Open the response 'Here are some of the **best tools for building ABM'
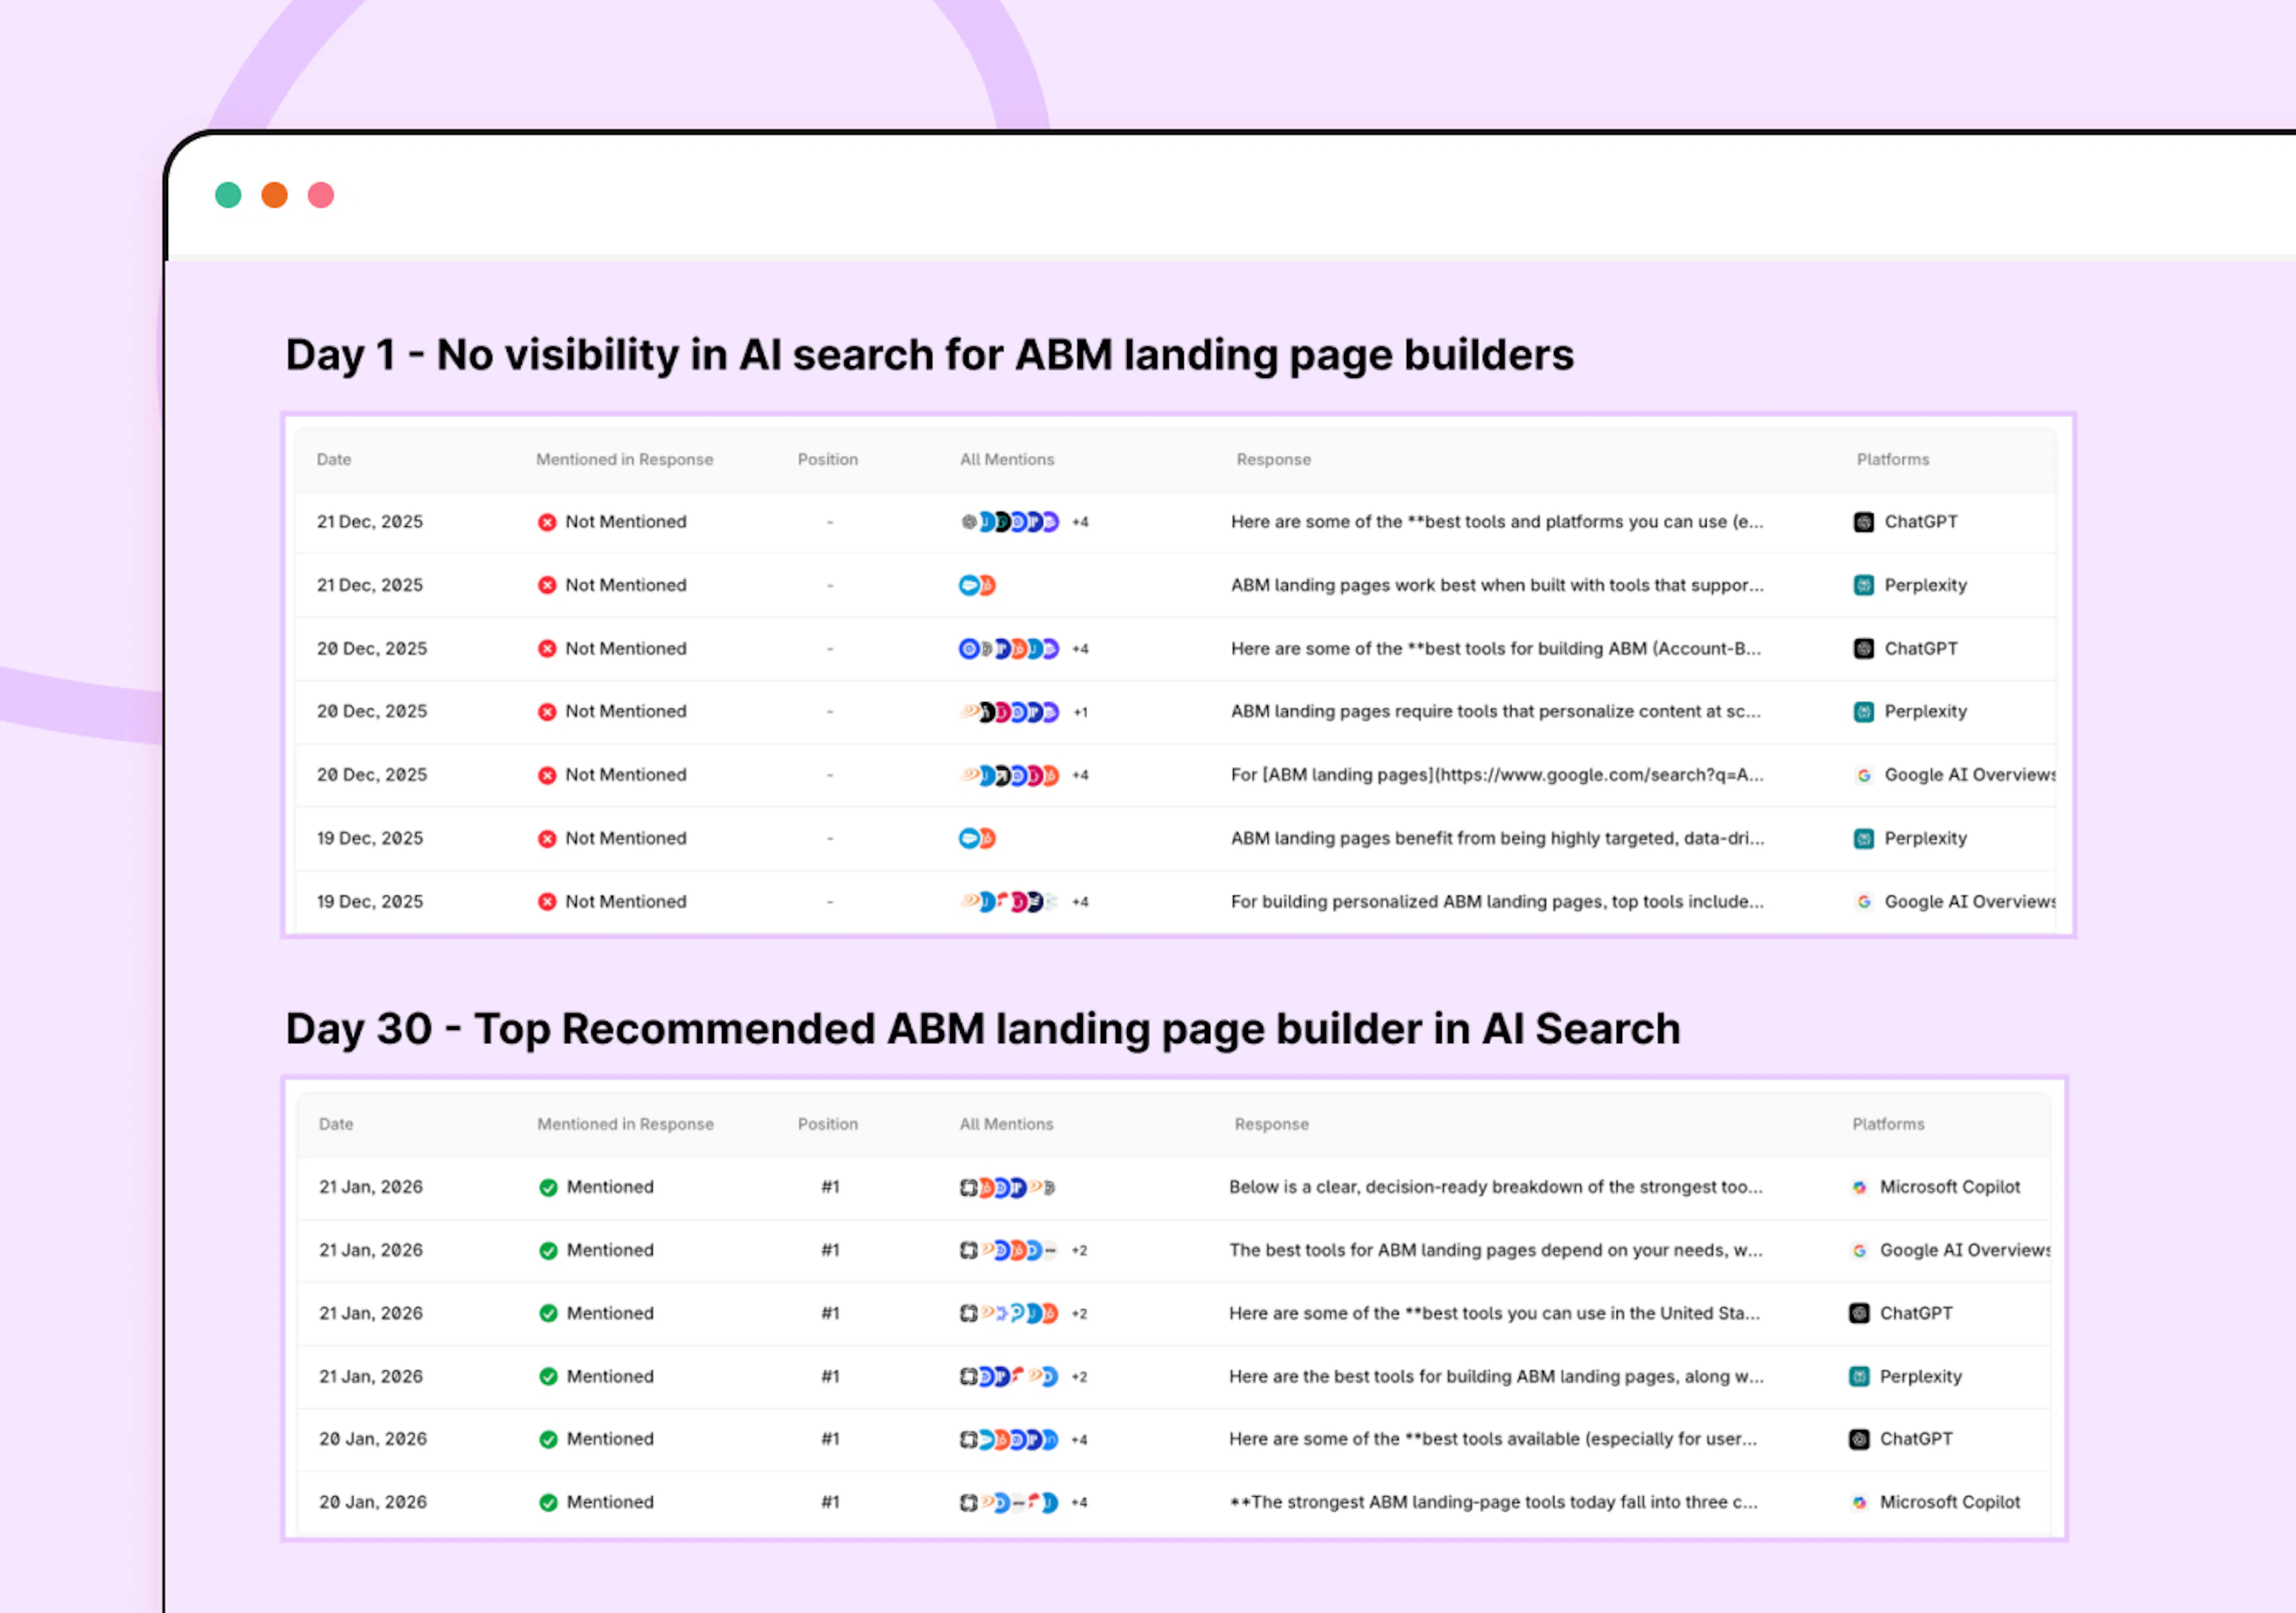The width and height of the screenshot is (2296, 1613). point(1496,648)
